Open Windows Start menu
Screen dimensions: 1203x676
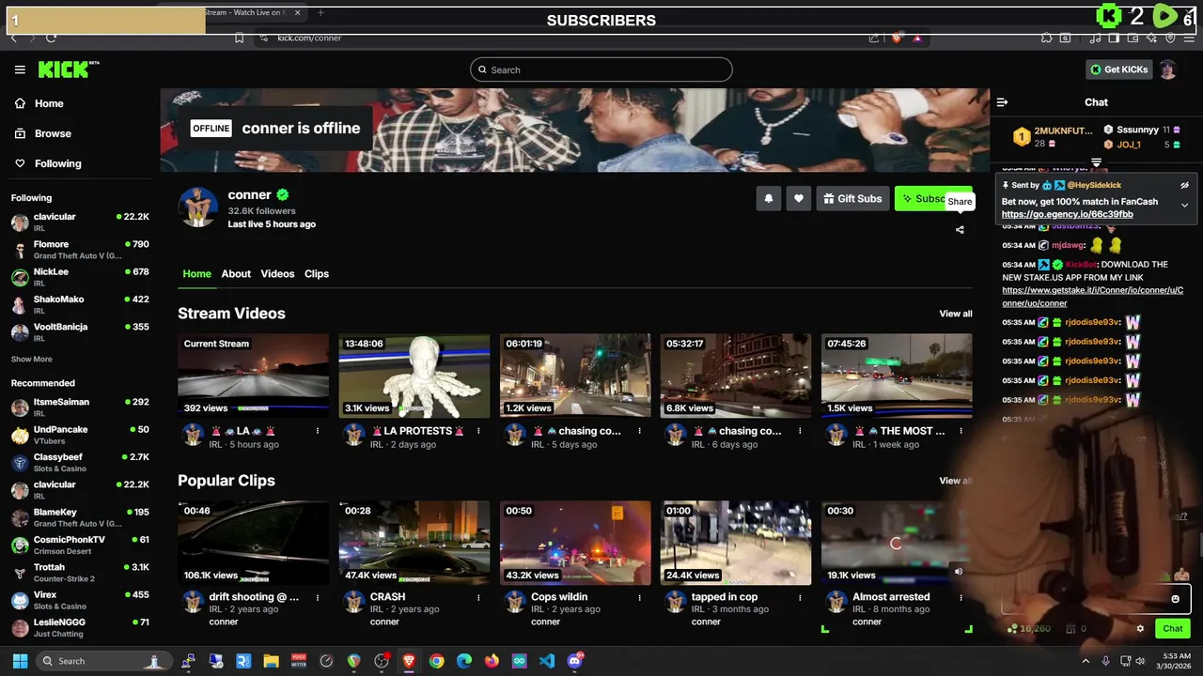coord(20,661)
